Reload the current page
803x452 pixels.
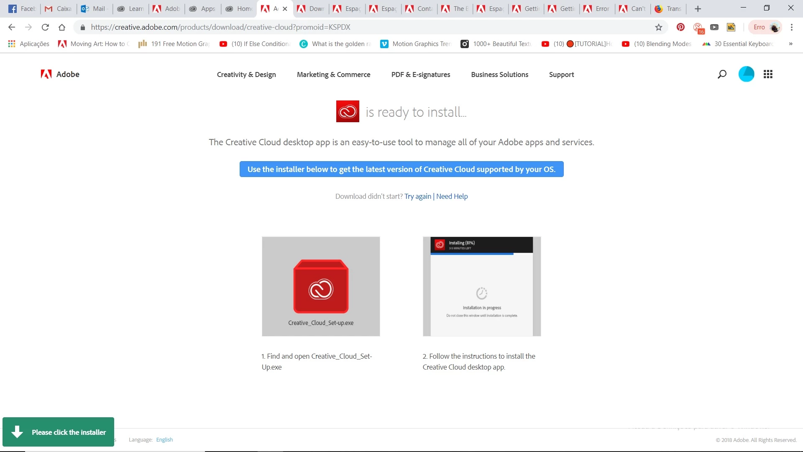pyautogui.click(x=45, y=27)
